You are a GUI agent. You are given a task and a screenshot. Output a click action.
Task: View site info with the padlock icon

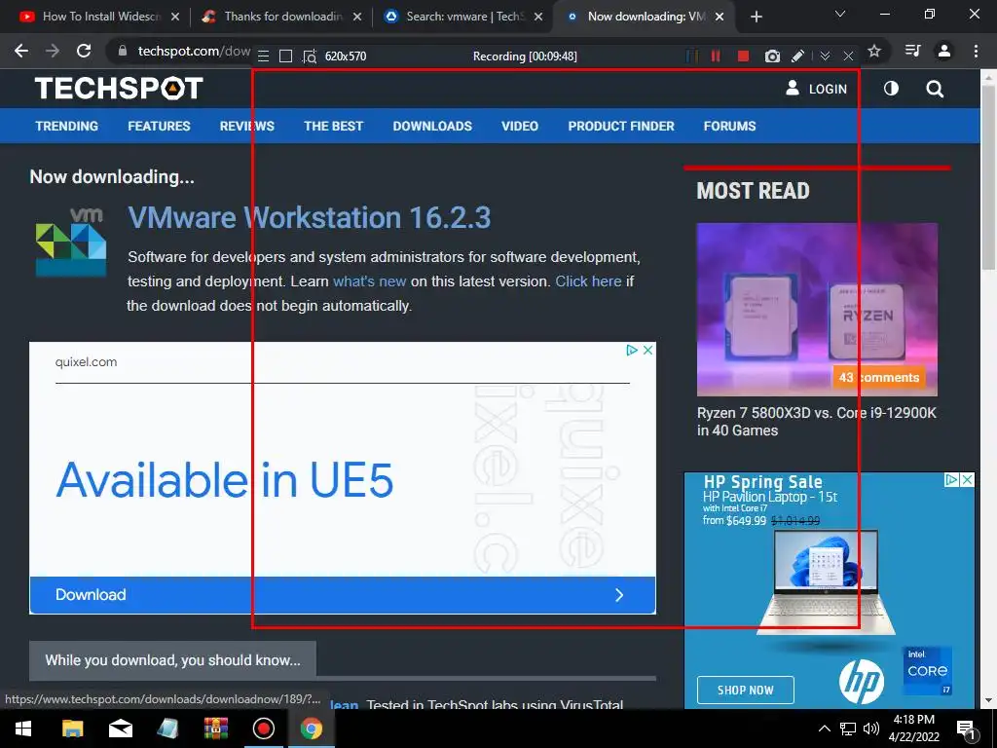(122, 51)
